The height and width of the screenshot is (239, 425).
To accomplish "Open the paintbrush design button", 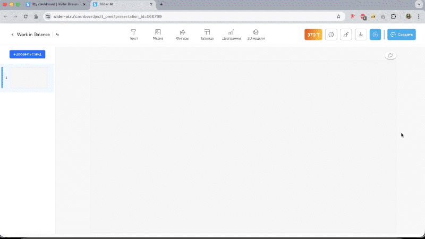I will (346, 35).
